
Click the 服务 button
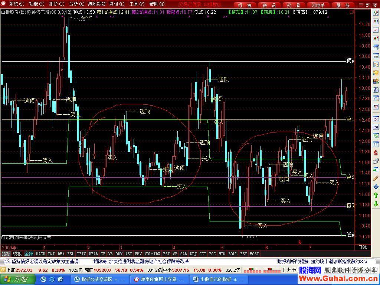point(343,5)
